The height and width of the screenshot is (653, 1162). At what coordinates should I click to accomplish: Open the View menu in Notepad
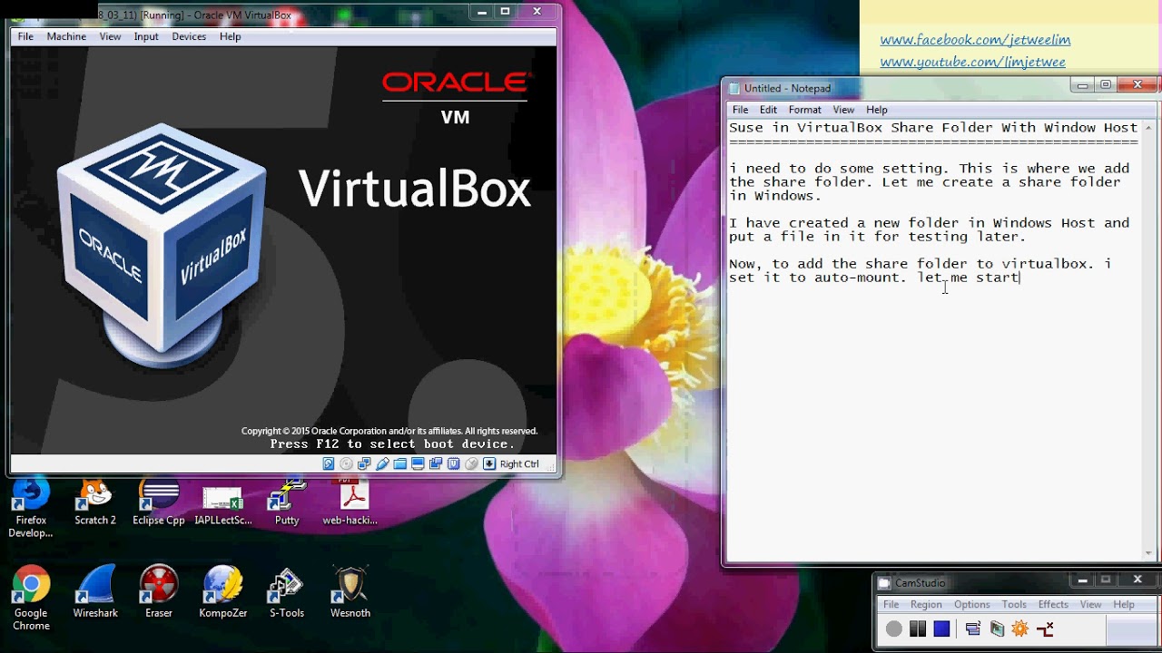pyautogui.click(x=843, y=110)
